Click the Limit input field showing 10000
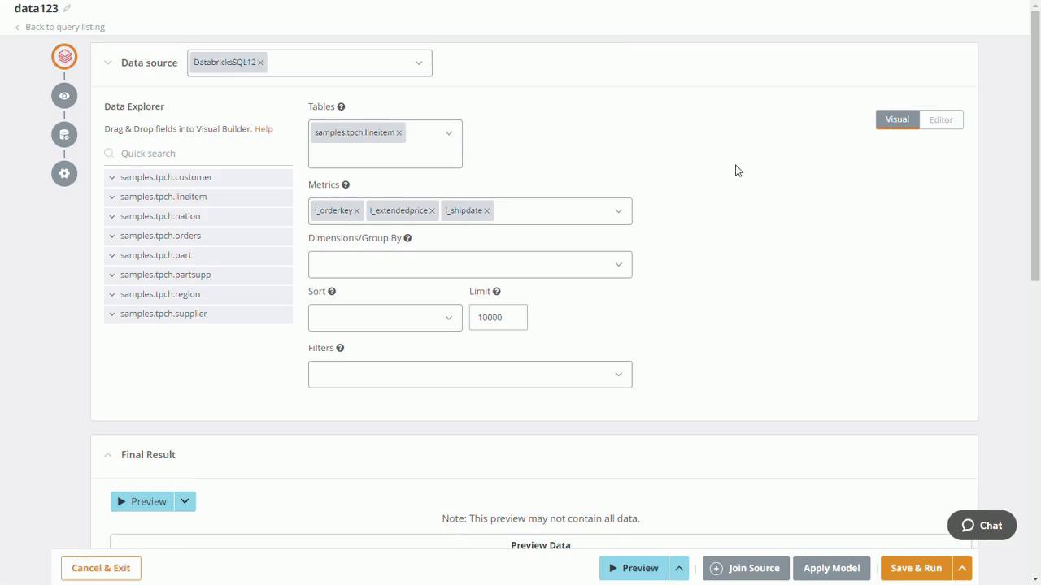The height and width of the screenshot is (585, 1041). (498, 317)
